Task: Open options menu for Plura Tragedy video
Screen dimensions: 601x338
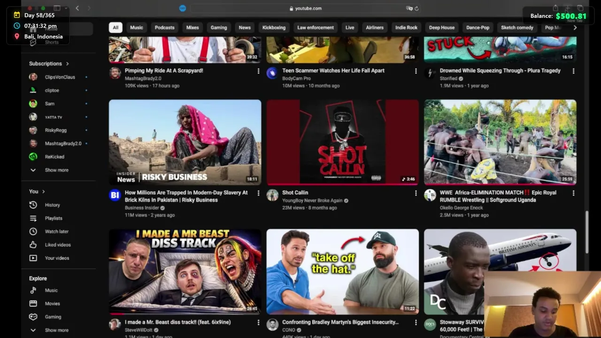Action: [573, 71]
